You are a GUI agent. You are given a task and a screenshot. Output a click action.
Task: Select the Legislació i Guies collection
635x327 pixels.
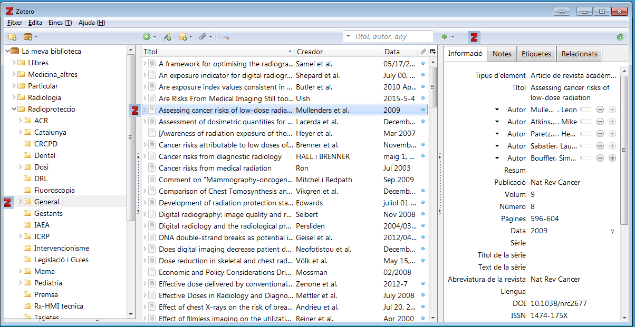[x=61, y=260]
